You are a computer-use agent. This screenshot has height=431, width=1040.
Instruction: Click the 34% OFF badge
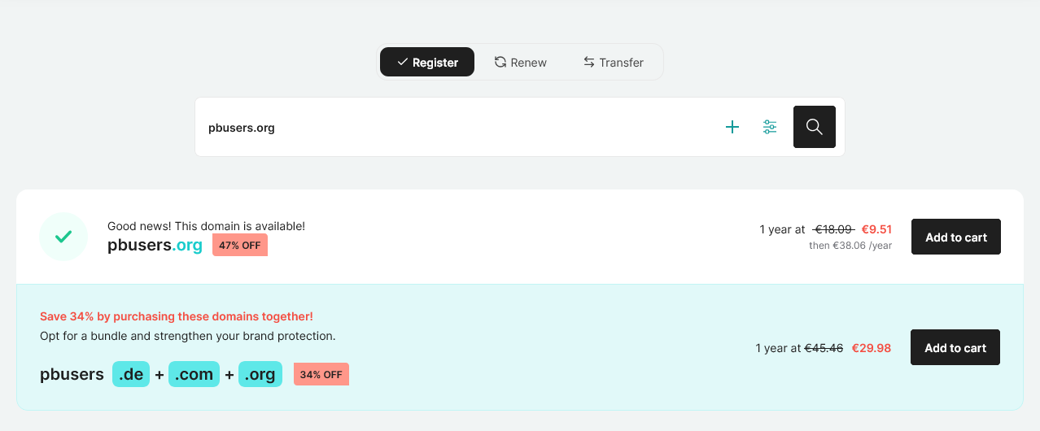pyautogui.click(x=321, y=374)
